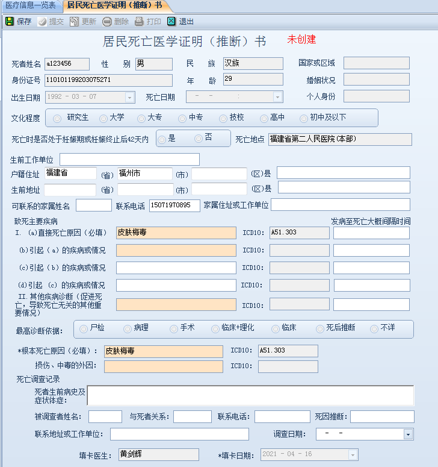438x467 pixels.
Task: Click the 婚姻状况 field
Action: (377, 80)
